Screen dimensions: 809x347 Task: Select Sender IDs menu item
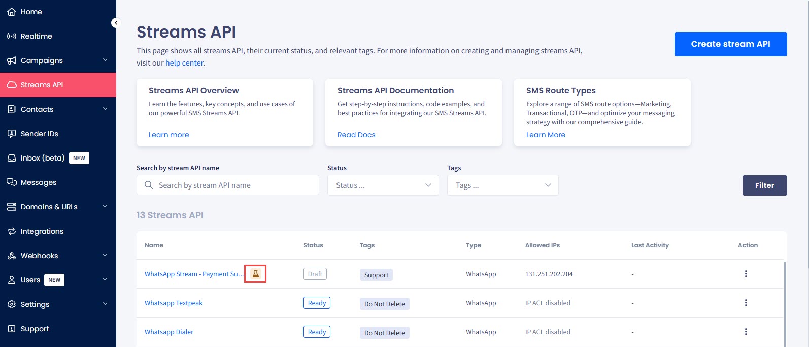pyautogui.click(x=58, y=134)
